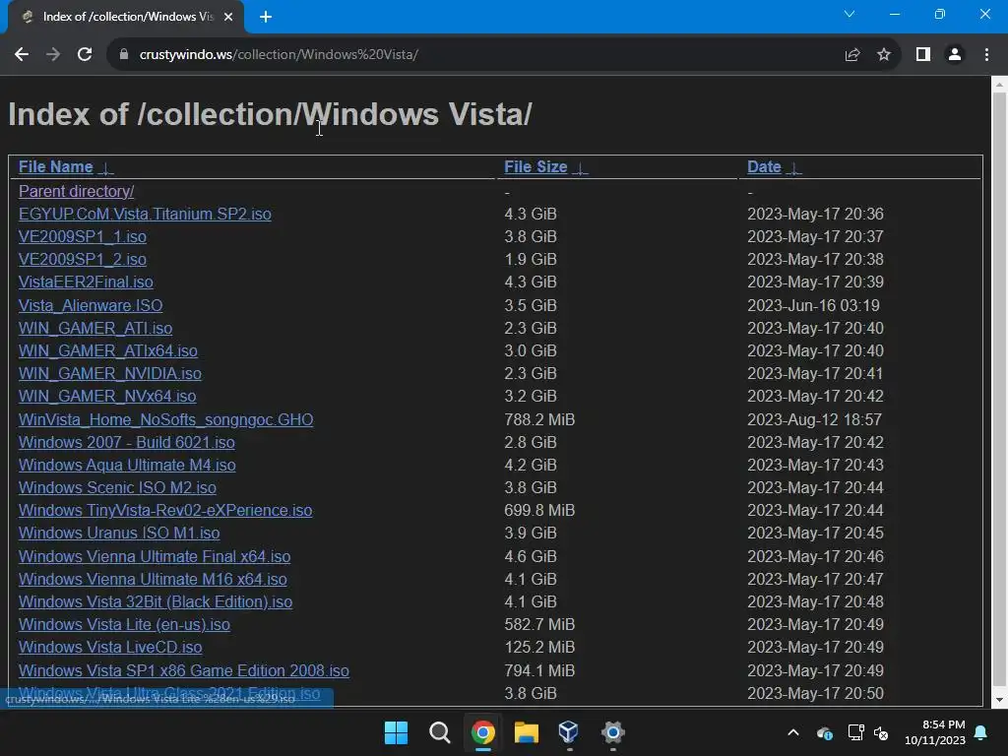Download WIN_GAMER_NVIDIA.iso
This screenshot has height=756, width=1008.
tap(110, 373)
